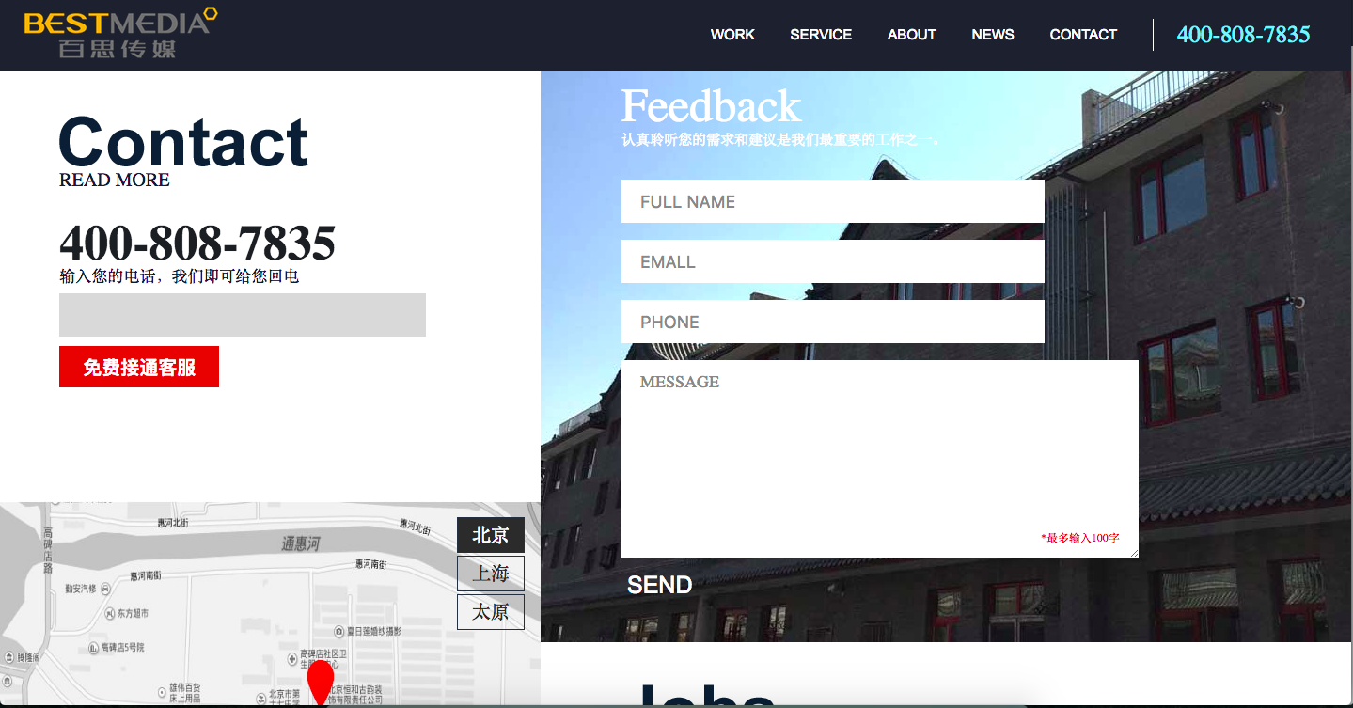This screenshot has height=708, width=1353.
Task: Show 太原 office on the map
Action: point(490,612)
